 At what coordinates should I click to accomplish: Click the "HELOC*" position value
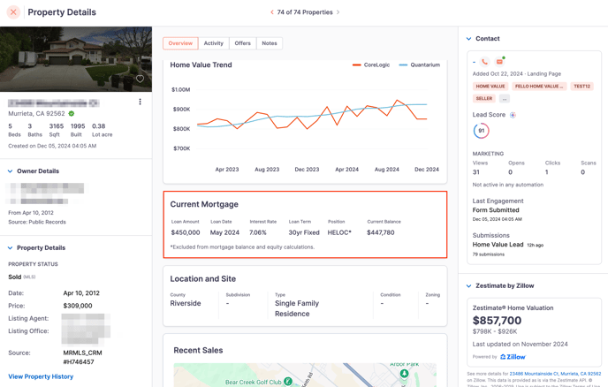(x=339, y=232)
